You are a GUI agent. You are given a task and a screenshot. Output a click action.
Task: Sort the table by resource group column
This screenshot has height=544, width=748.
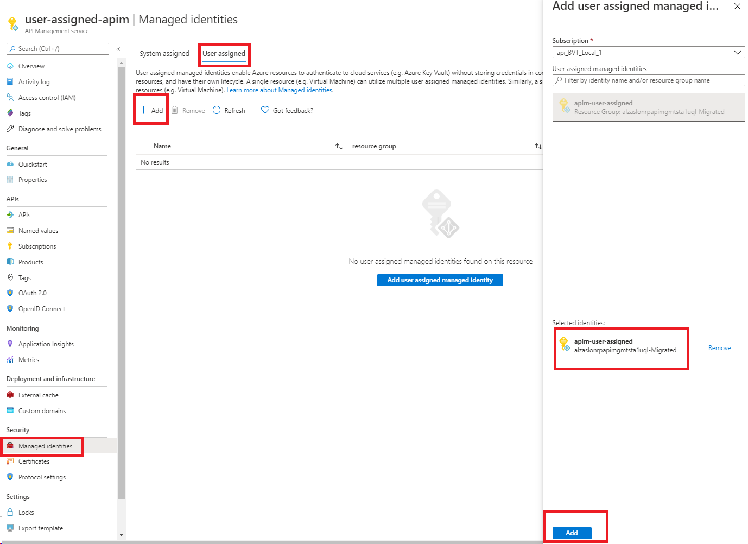538,146
